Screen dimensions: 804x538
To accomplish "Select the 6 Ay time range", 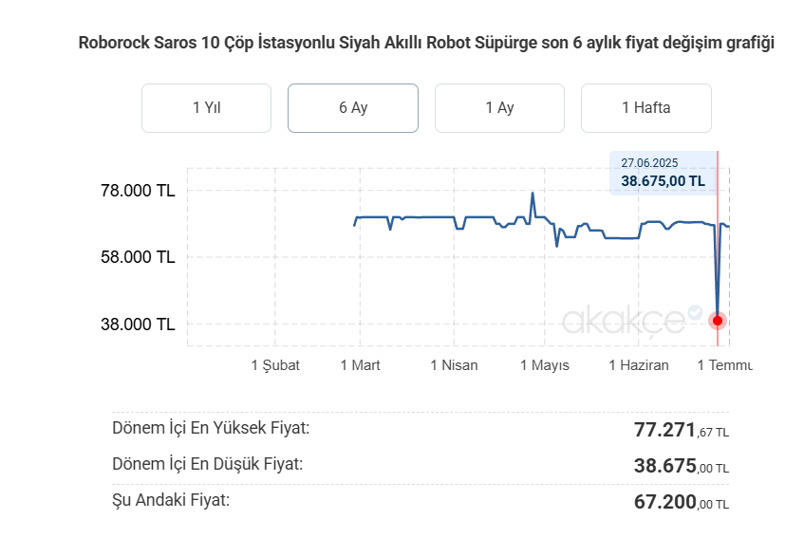I will [353, 108].
